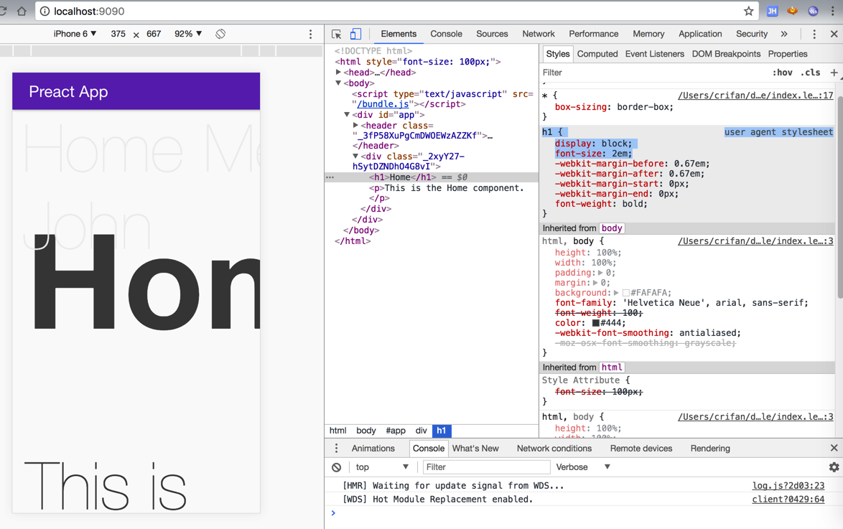Viewport: 843px width, 529px height.
Task: Expand background shorthand triangle
Action: (616, 293)
